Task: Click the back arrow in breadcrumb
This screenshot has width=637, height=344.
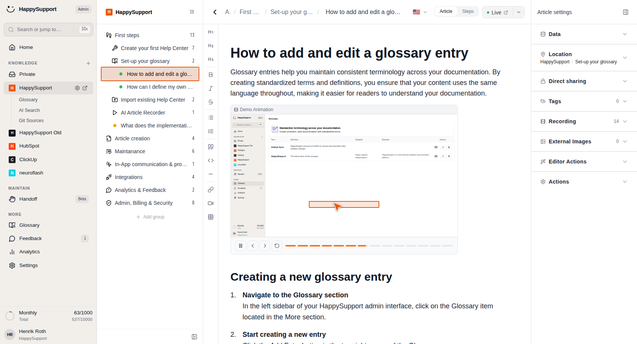Action: (215, 12)
